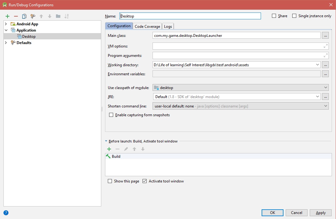Toggle Single instance only
Image resolution: width=336 pixels, height=219 pixels.
[x=294, y=16]
